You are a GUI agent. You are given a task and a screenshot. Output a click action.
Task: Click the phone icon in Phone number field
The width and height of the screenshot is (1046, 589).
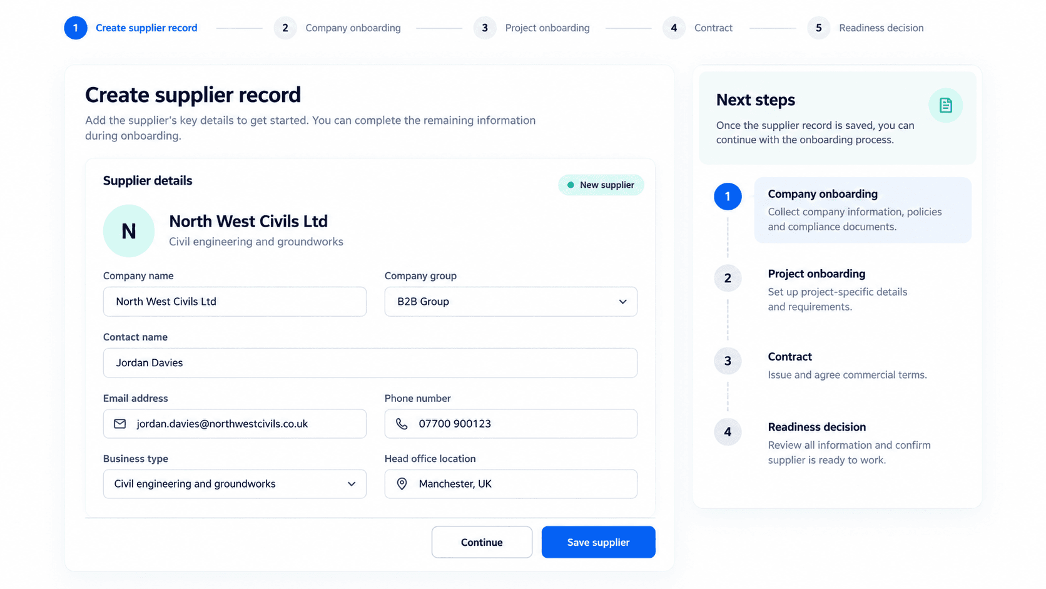point(402,424)
